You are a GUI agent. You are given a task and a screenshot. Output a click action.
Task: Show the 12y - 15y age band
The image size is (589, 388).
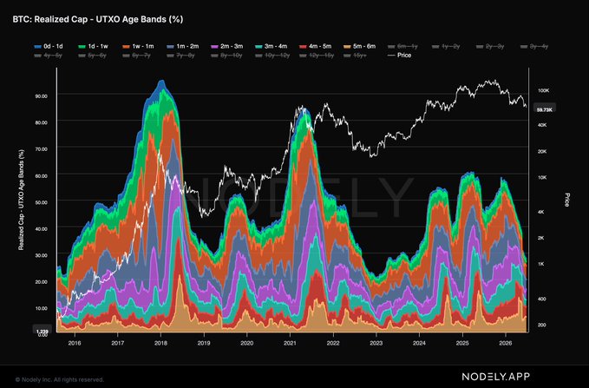pyautogui.click(x=317, y=56)
